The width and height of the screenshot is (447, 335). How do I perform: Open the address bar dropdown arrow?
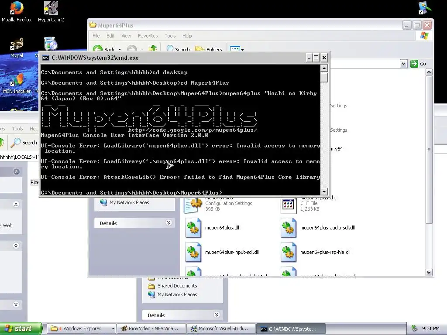point(403,64)
